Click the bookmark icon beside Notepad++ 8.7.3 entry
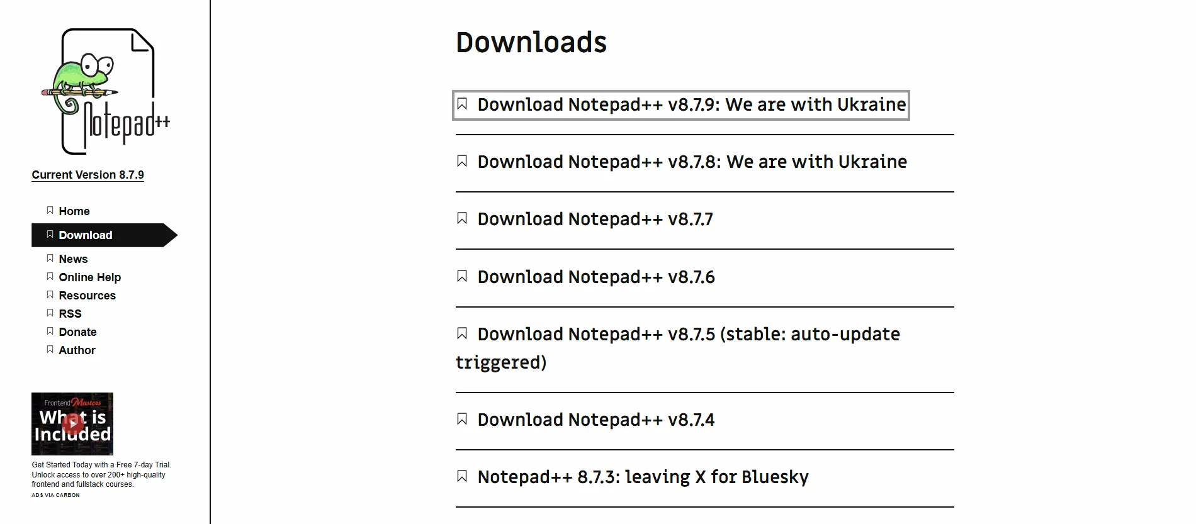 tap(463, 477)
